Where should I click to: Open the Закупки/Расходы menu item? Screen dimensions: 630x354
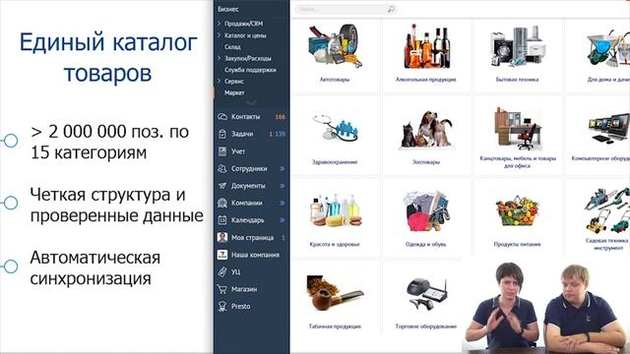(248, 58)
